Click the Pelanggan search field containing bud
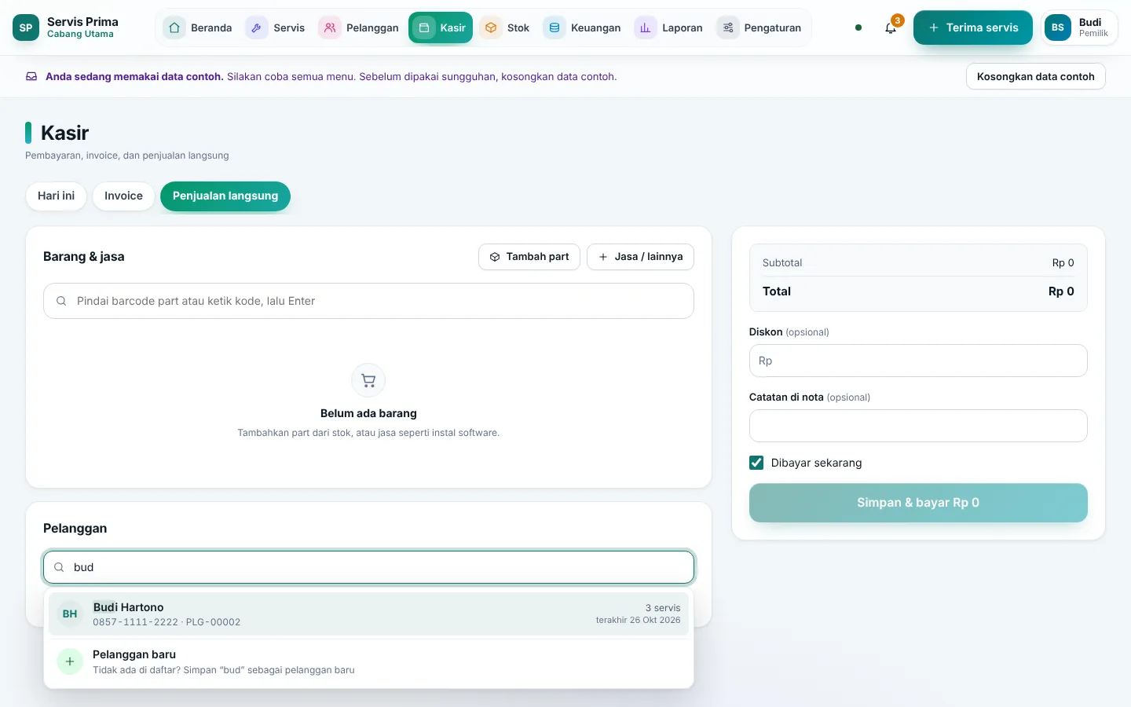This screenshot has height=707, width=1131. click(x=368, y=567)
